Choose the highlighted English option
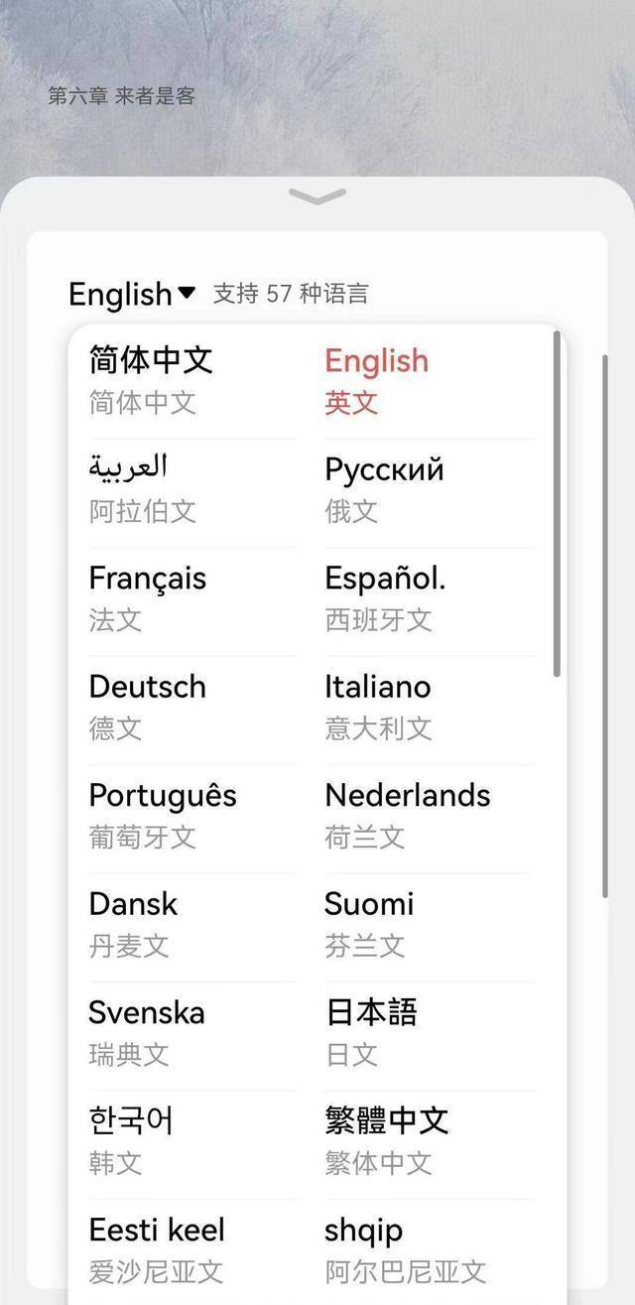 [x=377, y=379]
